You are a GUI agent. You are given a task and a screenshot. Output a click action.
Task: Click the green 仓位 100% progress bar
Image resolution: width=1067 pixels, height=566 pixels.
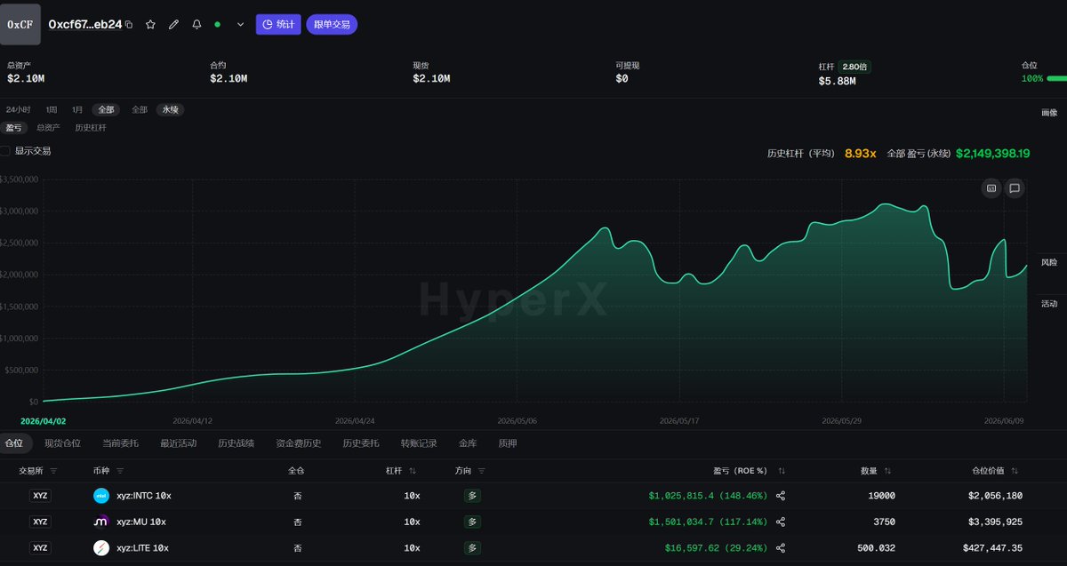1057,79
